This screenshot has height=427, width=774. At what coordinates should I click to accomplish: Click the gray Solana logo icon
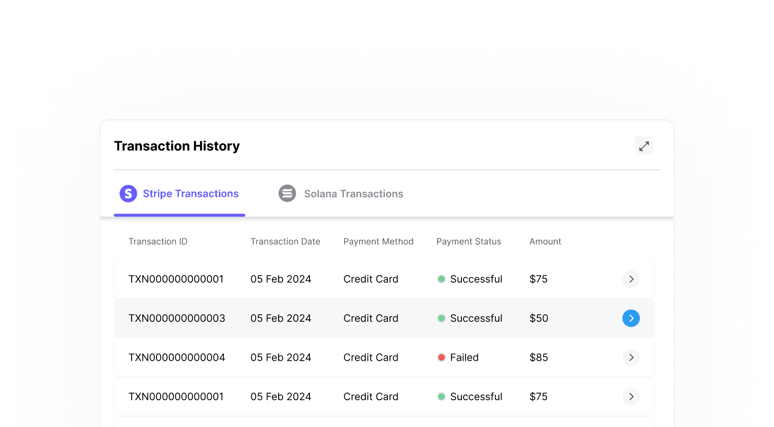pyautogui.click(x=287, y=193)
